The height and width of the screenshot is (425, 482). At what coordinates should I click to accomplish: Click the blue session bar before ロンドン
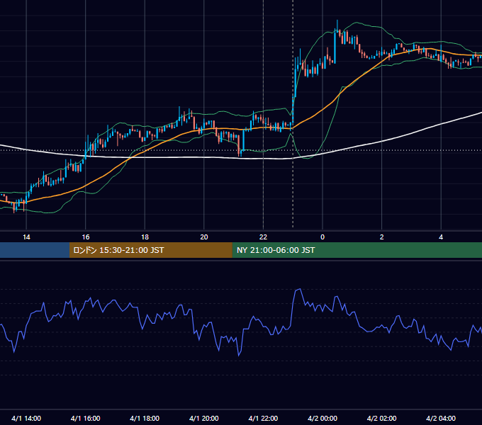pos(35,250)
